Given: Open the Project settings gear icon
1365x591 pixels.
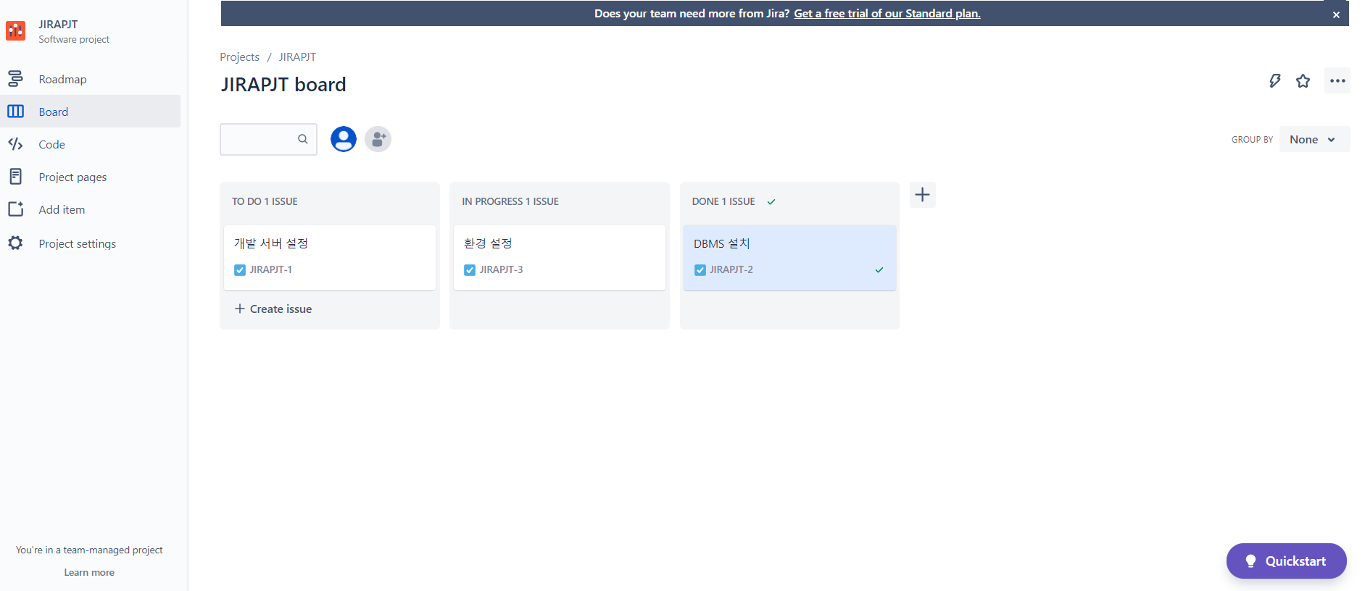Looking at the screenshot, I should pos(15,243).
